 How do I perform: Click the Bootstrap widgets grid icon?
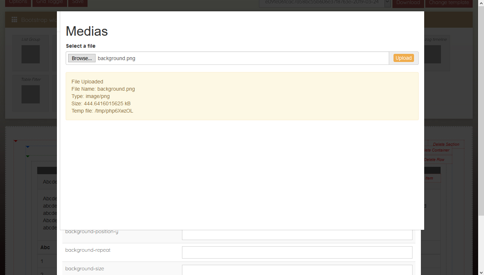pos(15,20)
